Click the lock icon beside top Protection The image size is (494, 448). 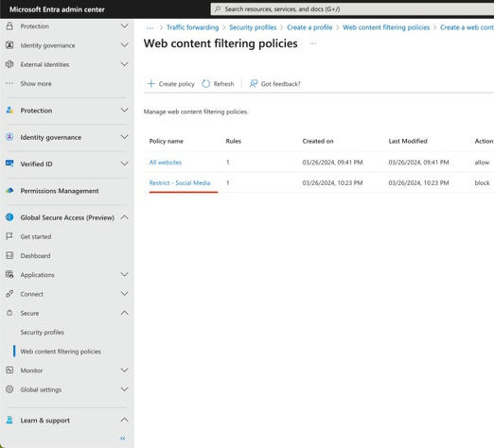9,26
